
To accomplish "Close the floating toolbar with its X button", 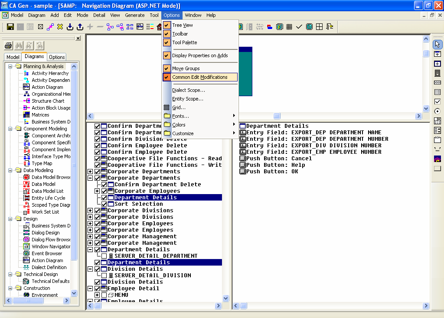I will coord(78,38).
